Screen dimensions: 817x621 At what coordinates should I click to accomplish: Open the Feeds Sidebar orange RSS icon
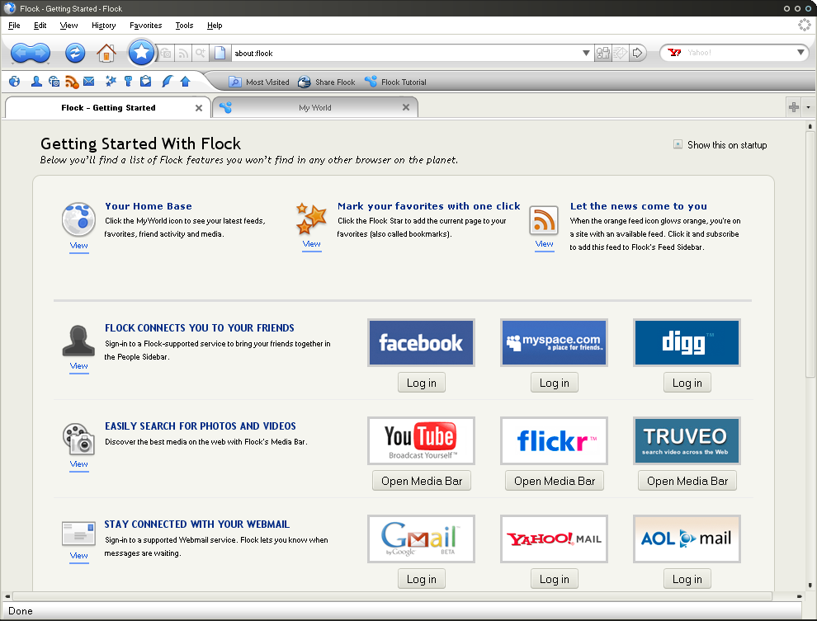(x=72, y=81)
